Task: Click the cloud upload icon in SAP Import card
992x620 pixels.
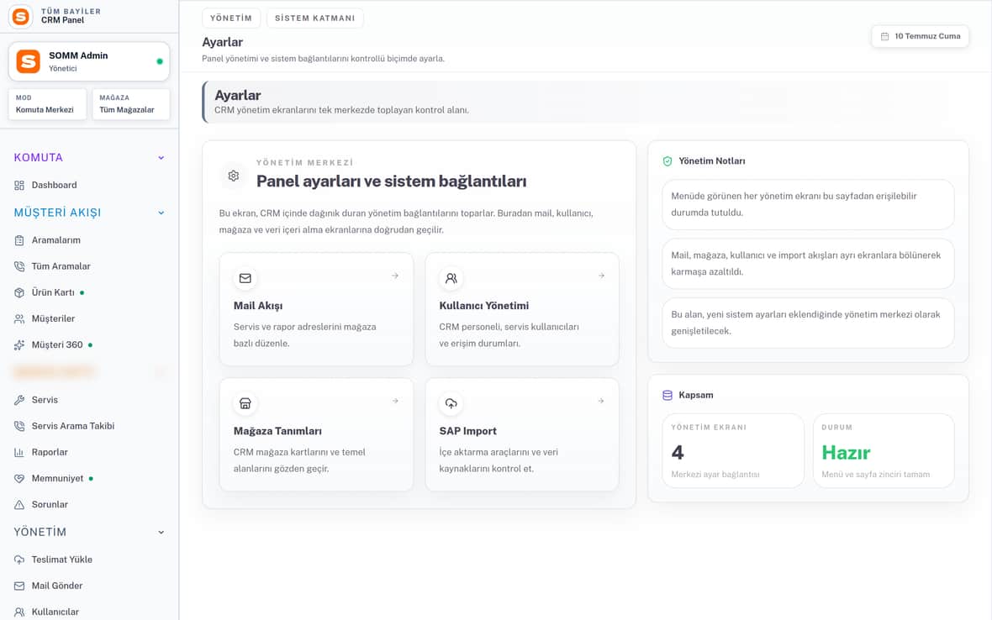Action: [x=451, y=403]
